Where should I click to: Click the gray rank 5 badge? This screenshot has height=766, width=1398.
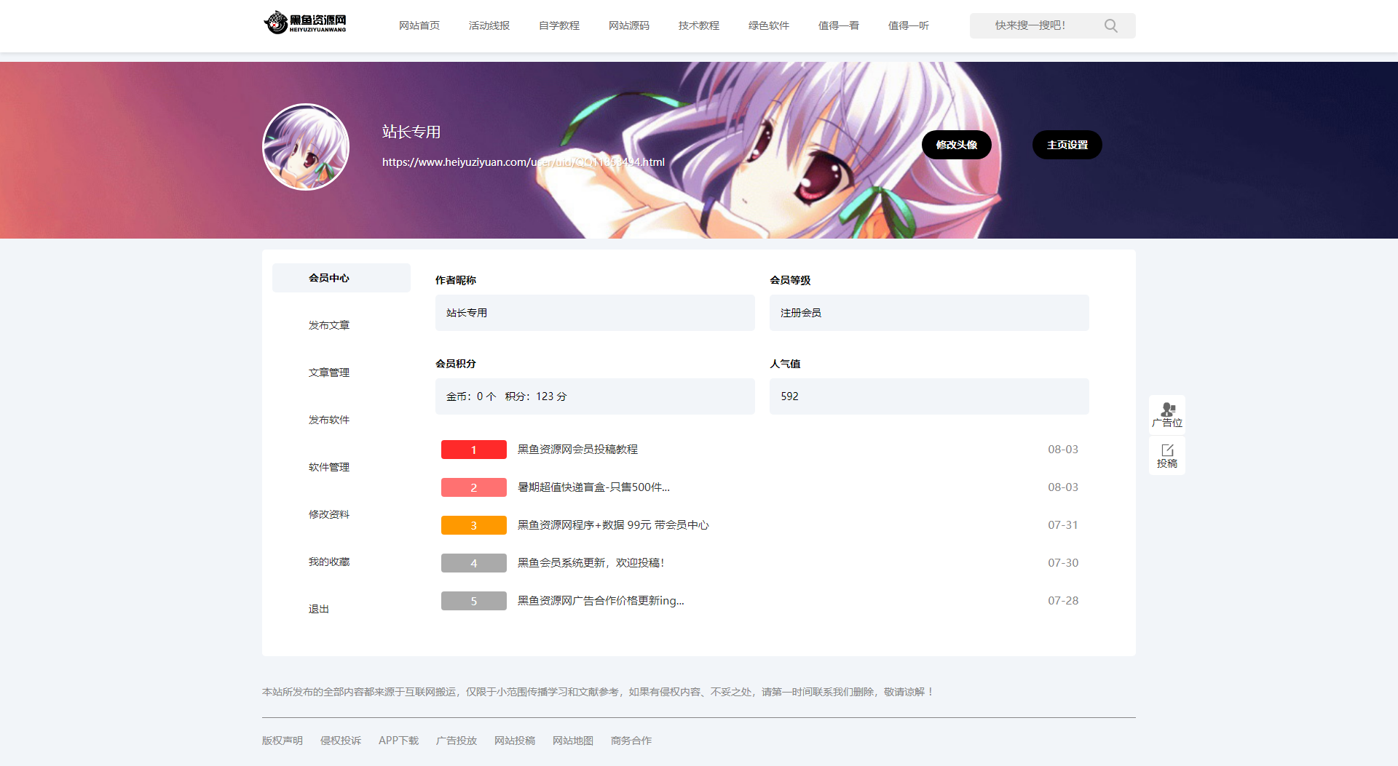point(473,600)
